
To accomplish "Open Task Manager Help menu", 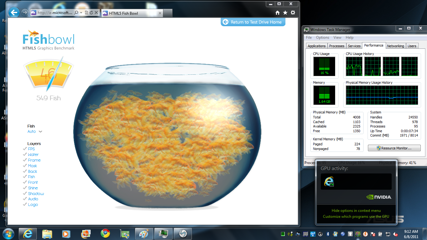I will 349,37.
